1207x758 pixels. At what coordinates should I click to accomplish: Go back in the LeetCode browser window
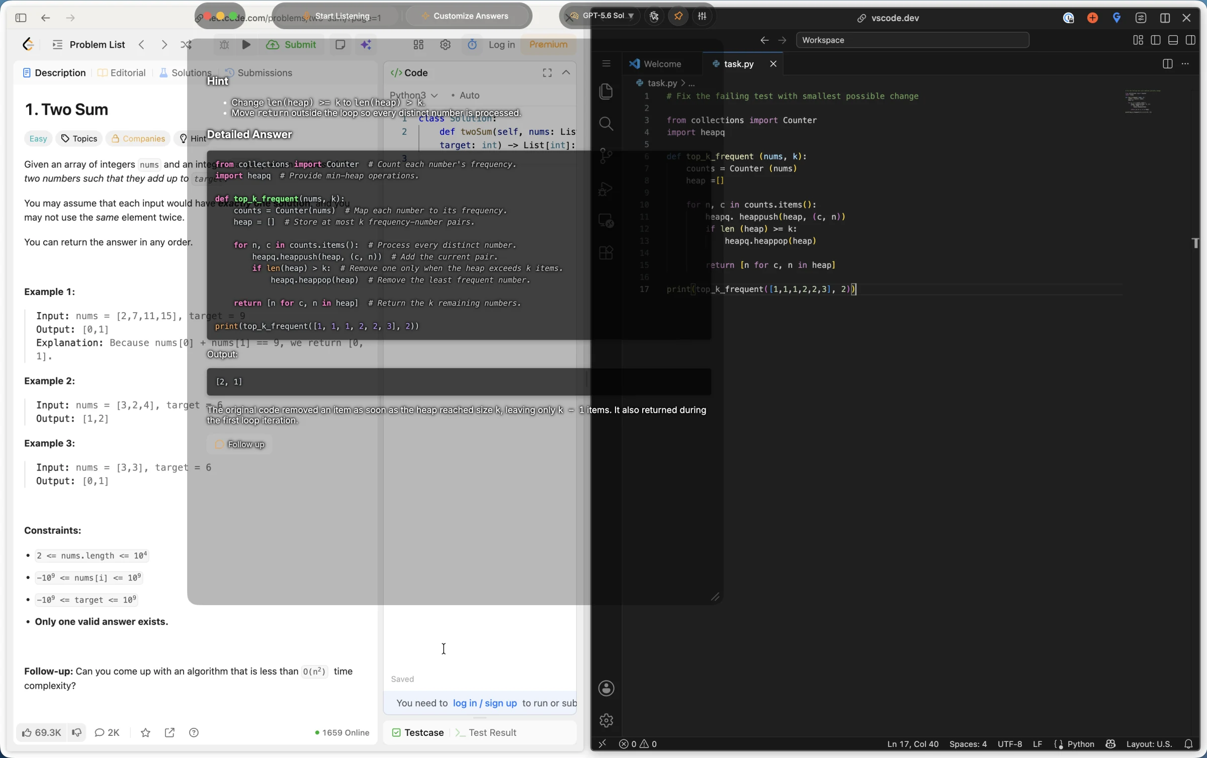pyautogui.click(x=45, y=18)
